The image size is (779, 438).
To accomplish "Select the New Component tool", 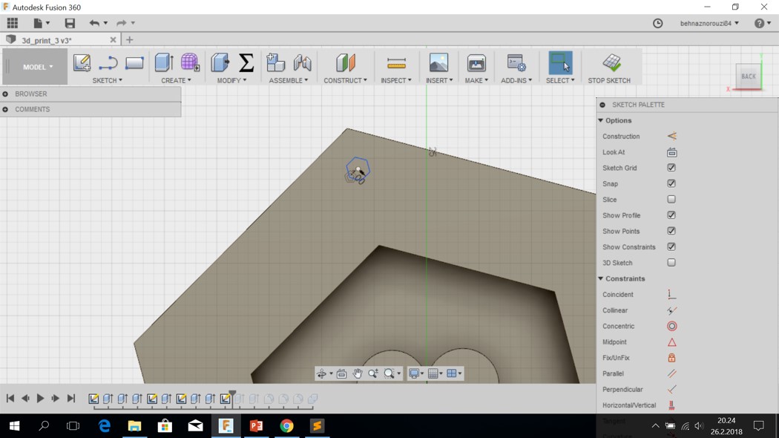I will [x=276, y=63].
